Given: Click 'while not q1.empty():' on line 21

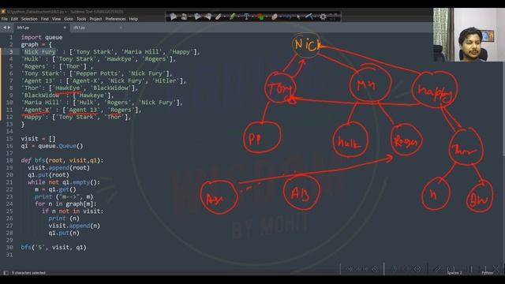Looking at the screenshot, I should [x=64, y=182].
